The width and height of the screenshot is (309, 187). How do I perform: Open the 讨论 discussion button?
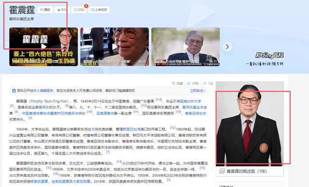click(x=79, y=10)
